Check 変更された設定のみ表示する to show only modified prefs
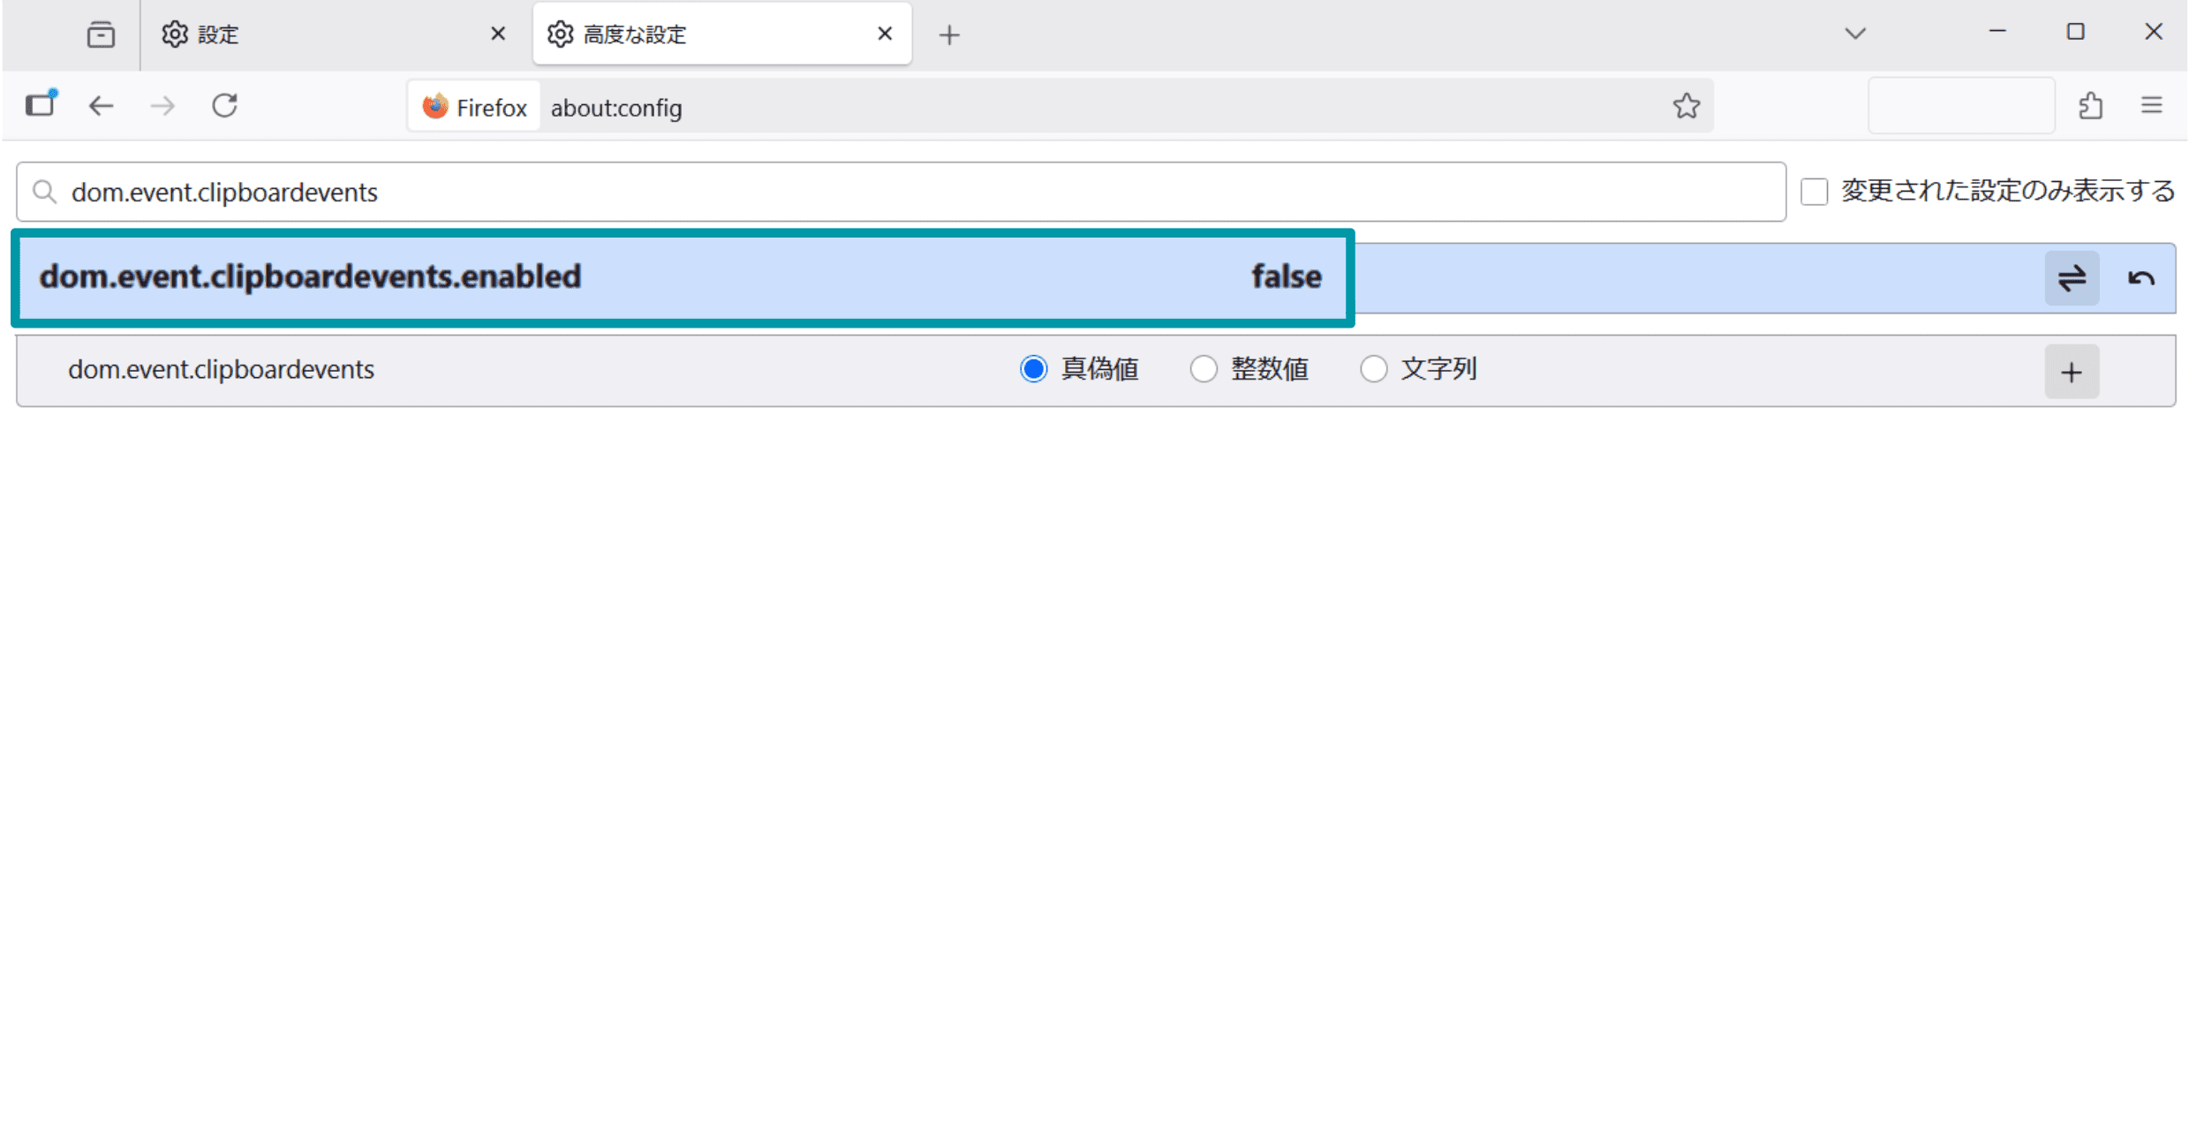This screenshot has width=2189, height=1141. tap(1814, 191)
